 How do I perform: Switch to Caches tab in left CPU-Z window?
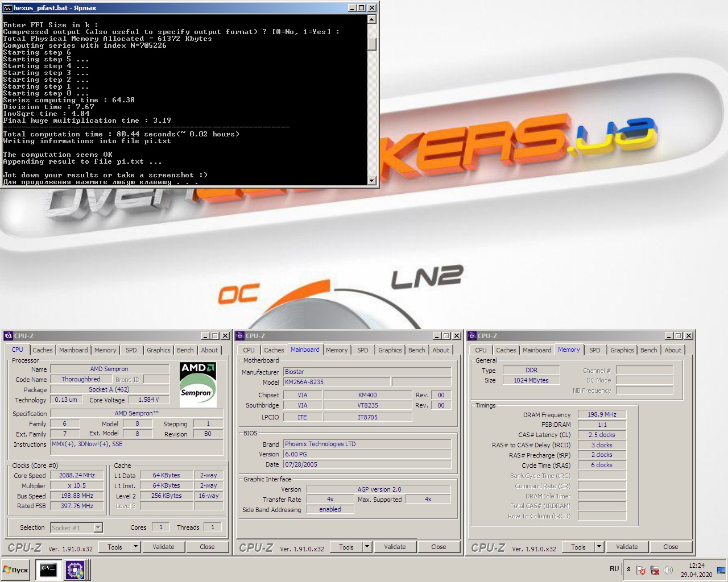click(42, 350)
